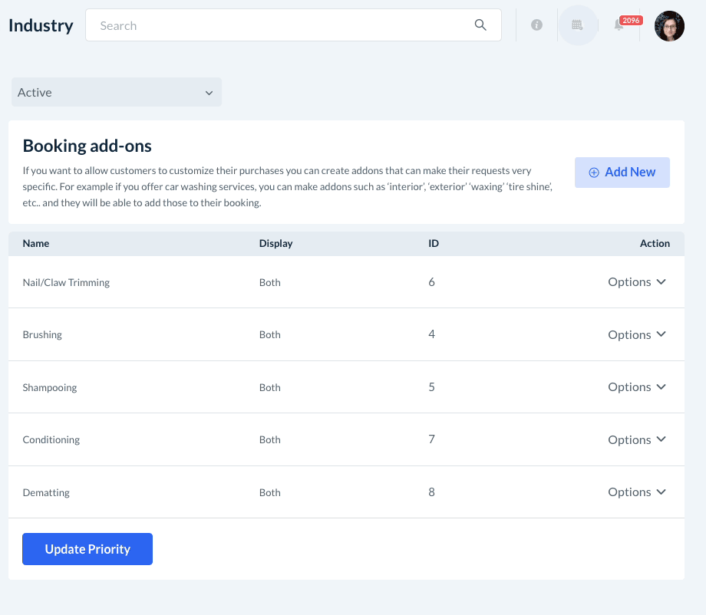Click the ID column header

click(x=434, y=243)
